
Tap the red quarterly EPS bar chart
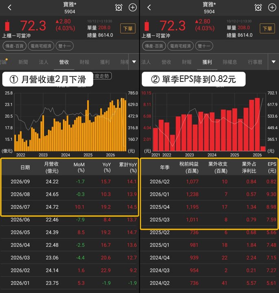point(209,122)
